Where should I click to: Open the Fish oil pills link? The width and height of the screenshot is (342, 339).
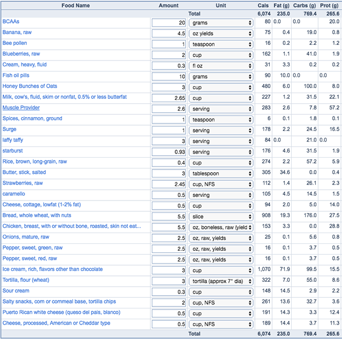15,75
